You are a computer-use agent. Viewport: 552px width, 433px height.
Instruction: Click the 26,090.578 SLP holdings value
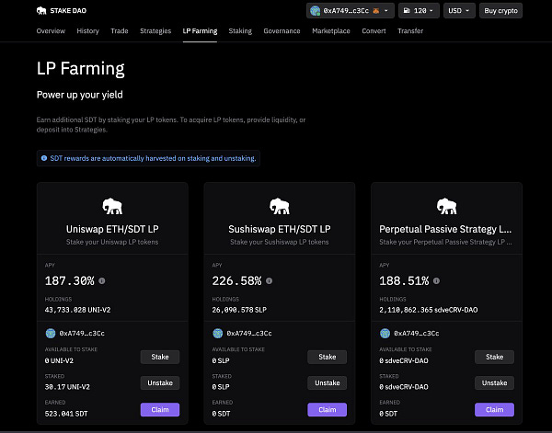(x=239, y=310)
